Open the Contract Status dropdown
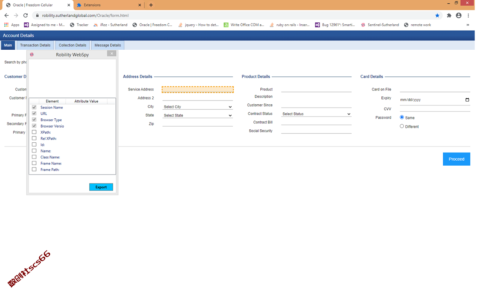479x299 pixels. (x=316, y=114)
